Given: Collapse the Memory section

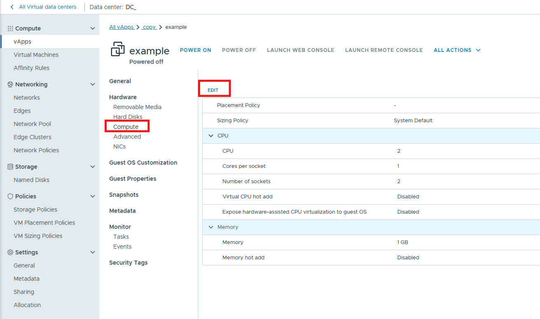Looking at the screenshot, I should pyautogui.click(x=211, y=227).
